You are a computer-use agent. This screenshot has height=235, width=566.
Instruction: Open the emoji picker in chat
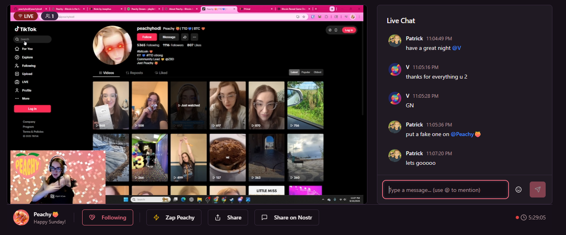tap(519, 190)
